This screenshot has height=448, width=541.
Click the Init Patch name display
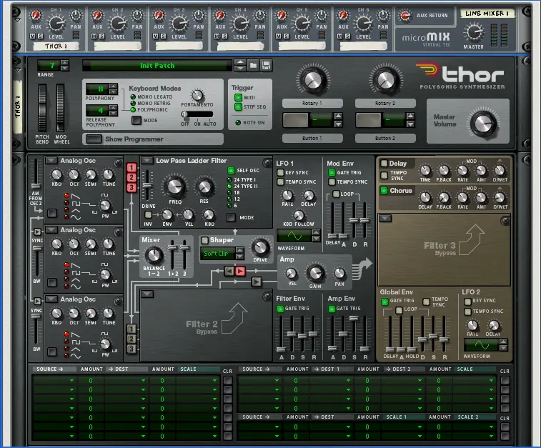[x=157, y=66]
